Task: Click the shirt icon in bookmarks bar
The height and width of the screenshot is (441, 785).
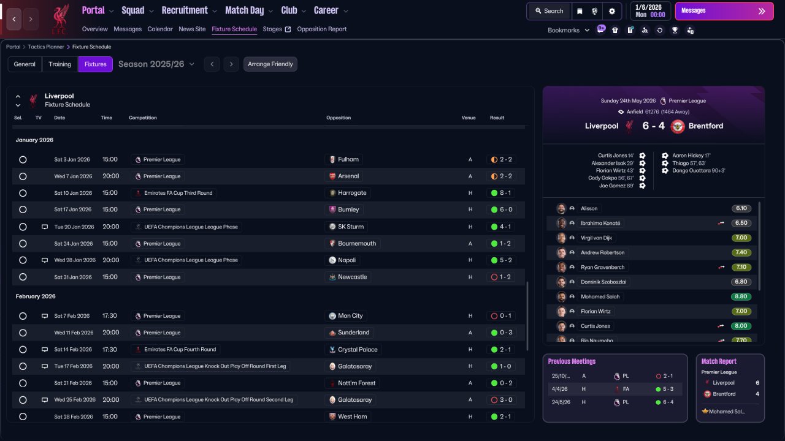Action: [615, 30]
